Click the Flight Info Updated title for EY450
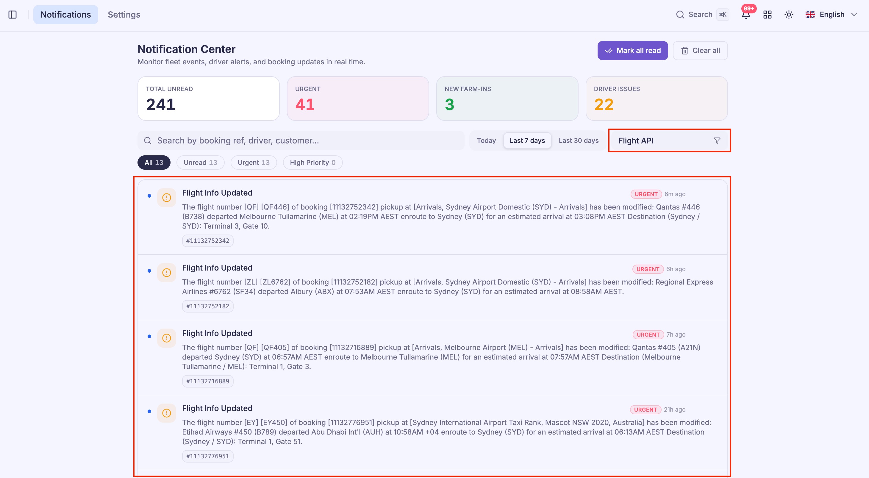The image size is (869, 478). [217, 408]
